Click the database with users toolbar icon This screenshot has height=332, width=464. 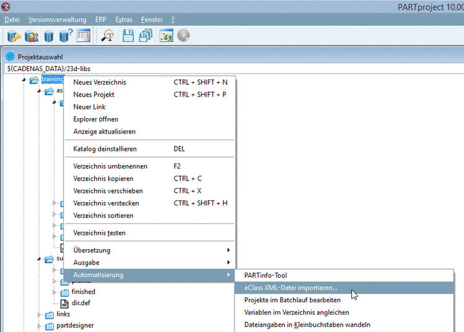[x=32, y=36]
